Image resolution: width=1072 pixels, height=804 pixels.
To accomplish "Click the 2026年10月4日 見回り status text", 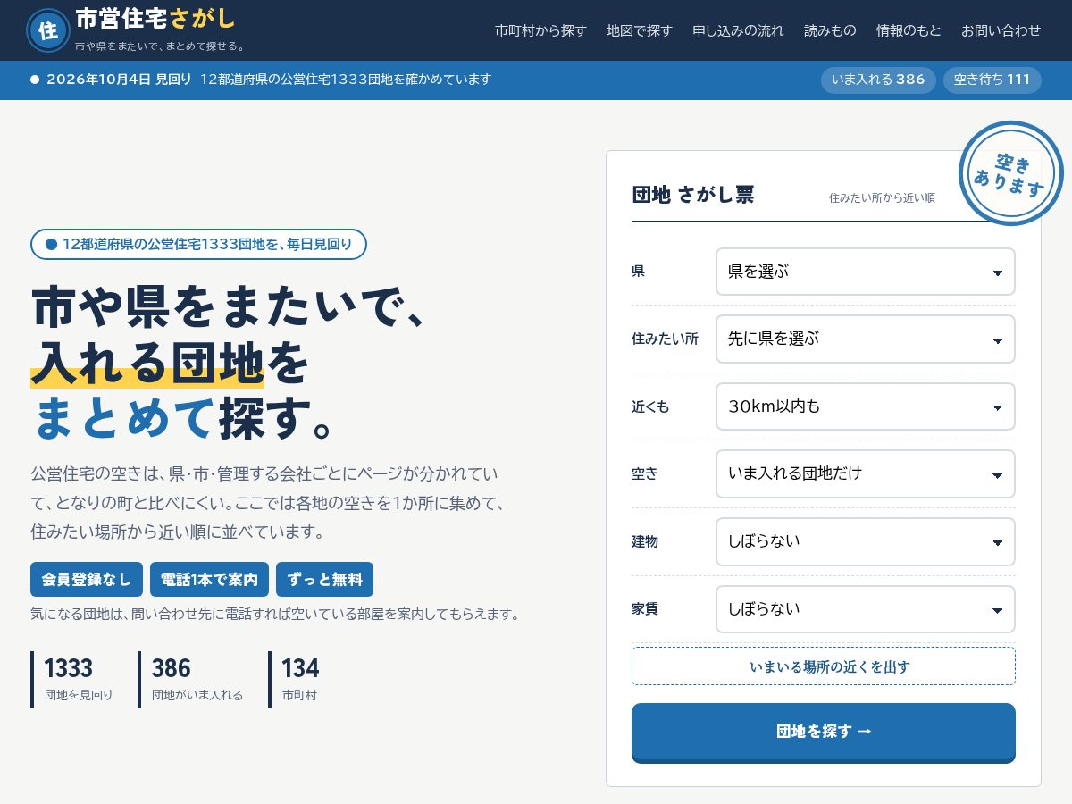I will coord(119,80).
